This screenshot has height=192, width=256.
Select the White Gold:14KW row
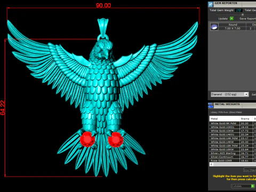point(233,142)
